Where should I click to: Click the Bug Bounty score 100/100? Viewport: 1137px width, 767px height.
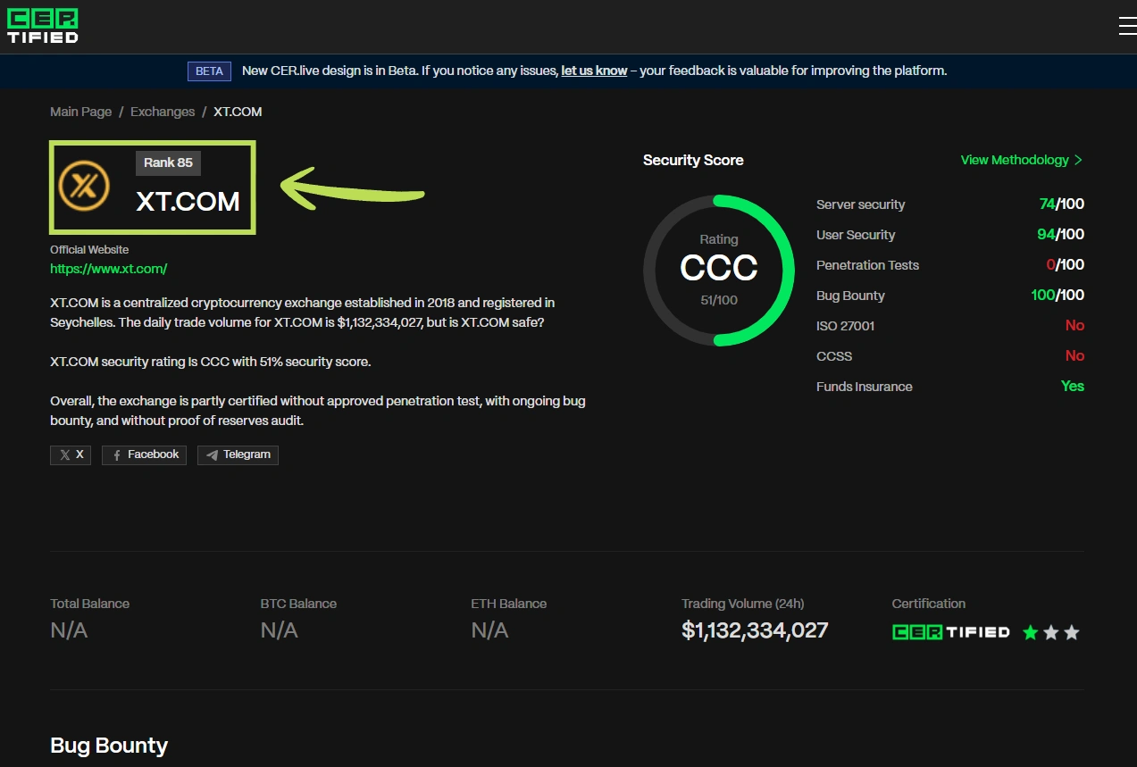pos(1058,295)
